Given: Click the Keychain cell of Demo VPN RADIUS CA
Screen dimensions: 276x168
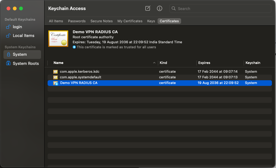Looking at the screenshot, I should pyautogui.click(x=251, y=83).
